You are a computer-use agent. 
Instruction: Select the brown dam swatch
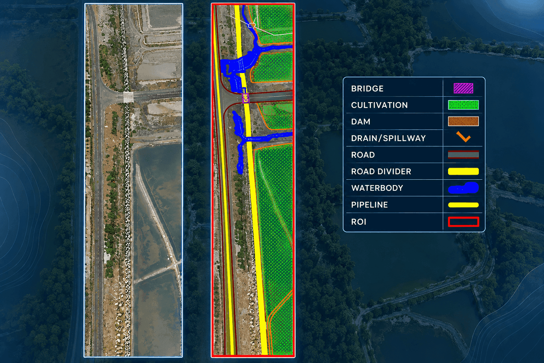(x=463, y=121)
